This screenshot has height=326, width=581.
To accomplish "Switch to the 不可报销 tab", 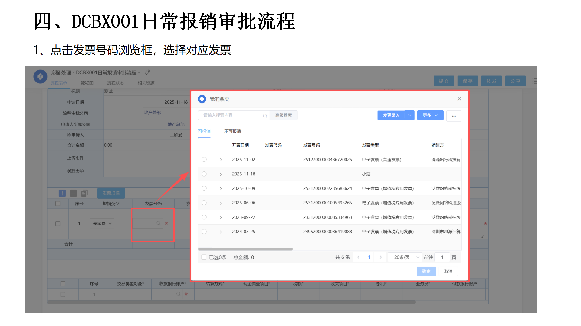I will click(232, 131).
